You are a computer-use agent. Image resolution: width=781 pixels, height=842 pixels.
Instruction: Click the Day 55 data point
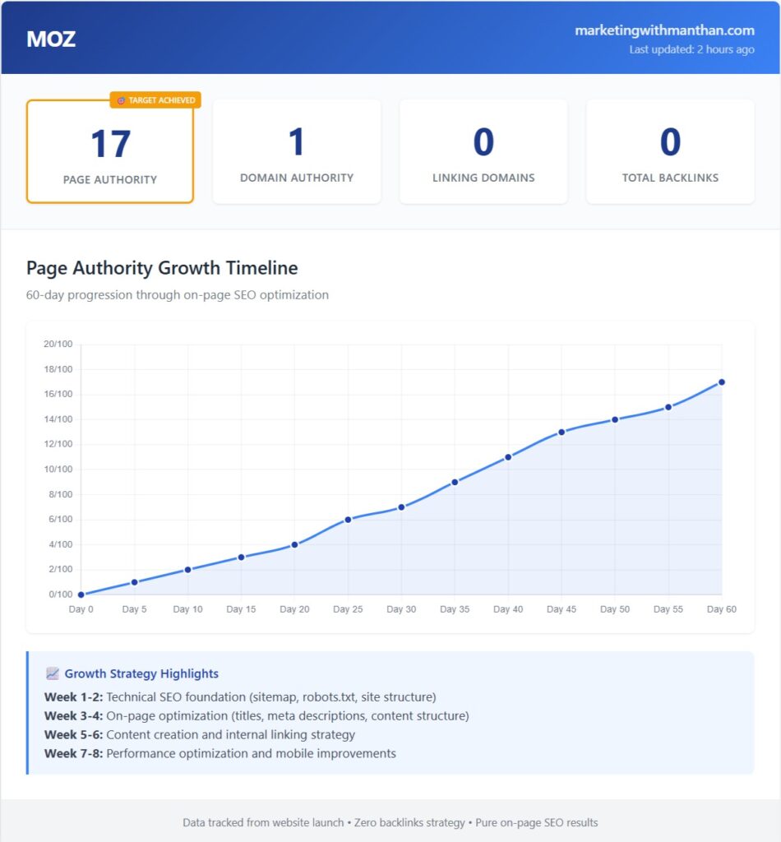tap(668, 407)
